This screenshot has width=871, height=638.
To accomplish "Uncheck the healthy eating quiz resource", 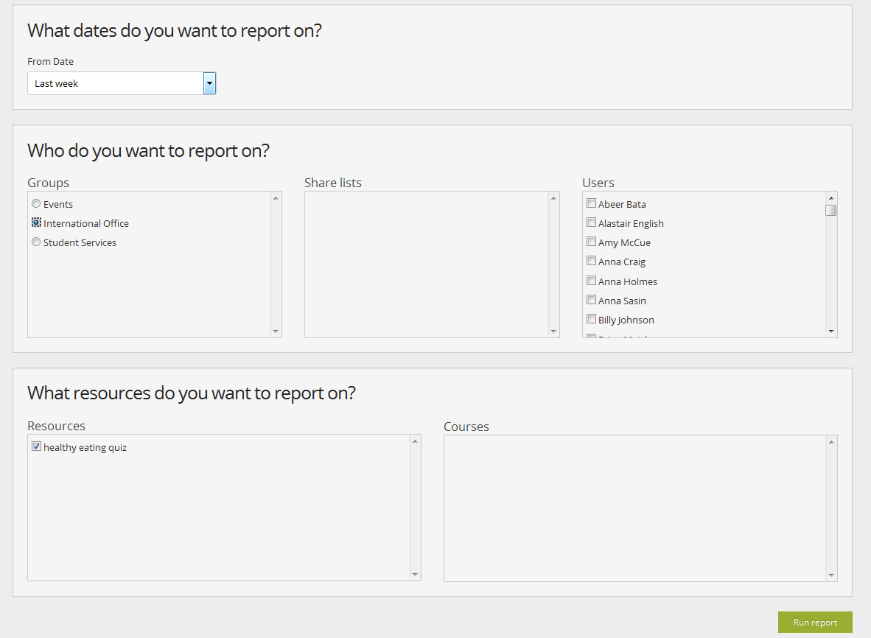I will pyautogui.click(x=36, y=446).
